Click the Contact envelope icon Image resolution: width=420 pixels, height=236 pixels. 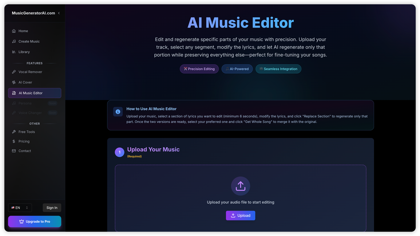click(14, 151)
